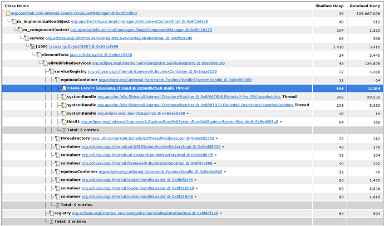This screenshot has width=384, height=226.
Task: Click the OSGiEventManager object file icon
Action: 8,13
